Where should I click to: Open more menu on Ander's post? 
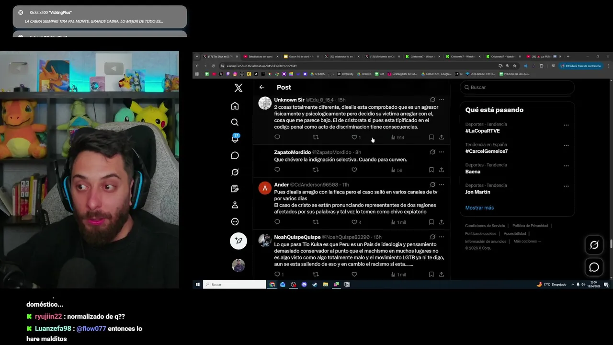click(442, 184)
